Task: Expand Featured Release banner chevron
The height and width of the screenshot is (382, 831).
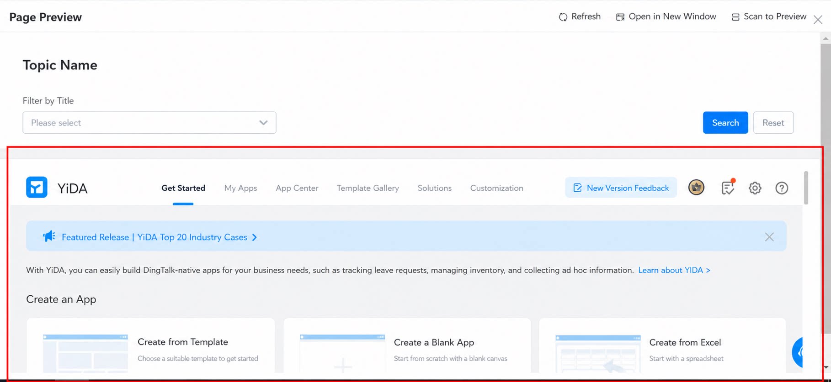Action: pyautogui.click(x=255, y=237)
